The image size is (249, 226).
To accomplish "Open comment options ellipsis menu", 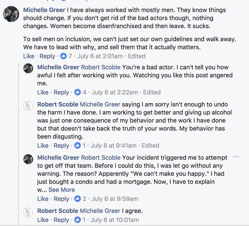I will click(236, 157).
